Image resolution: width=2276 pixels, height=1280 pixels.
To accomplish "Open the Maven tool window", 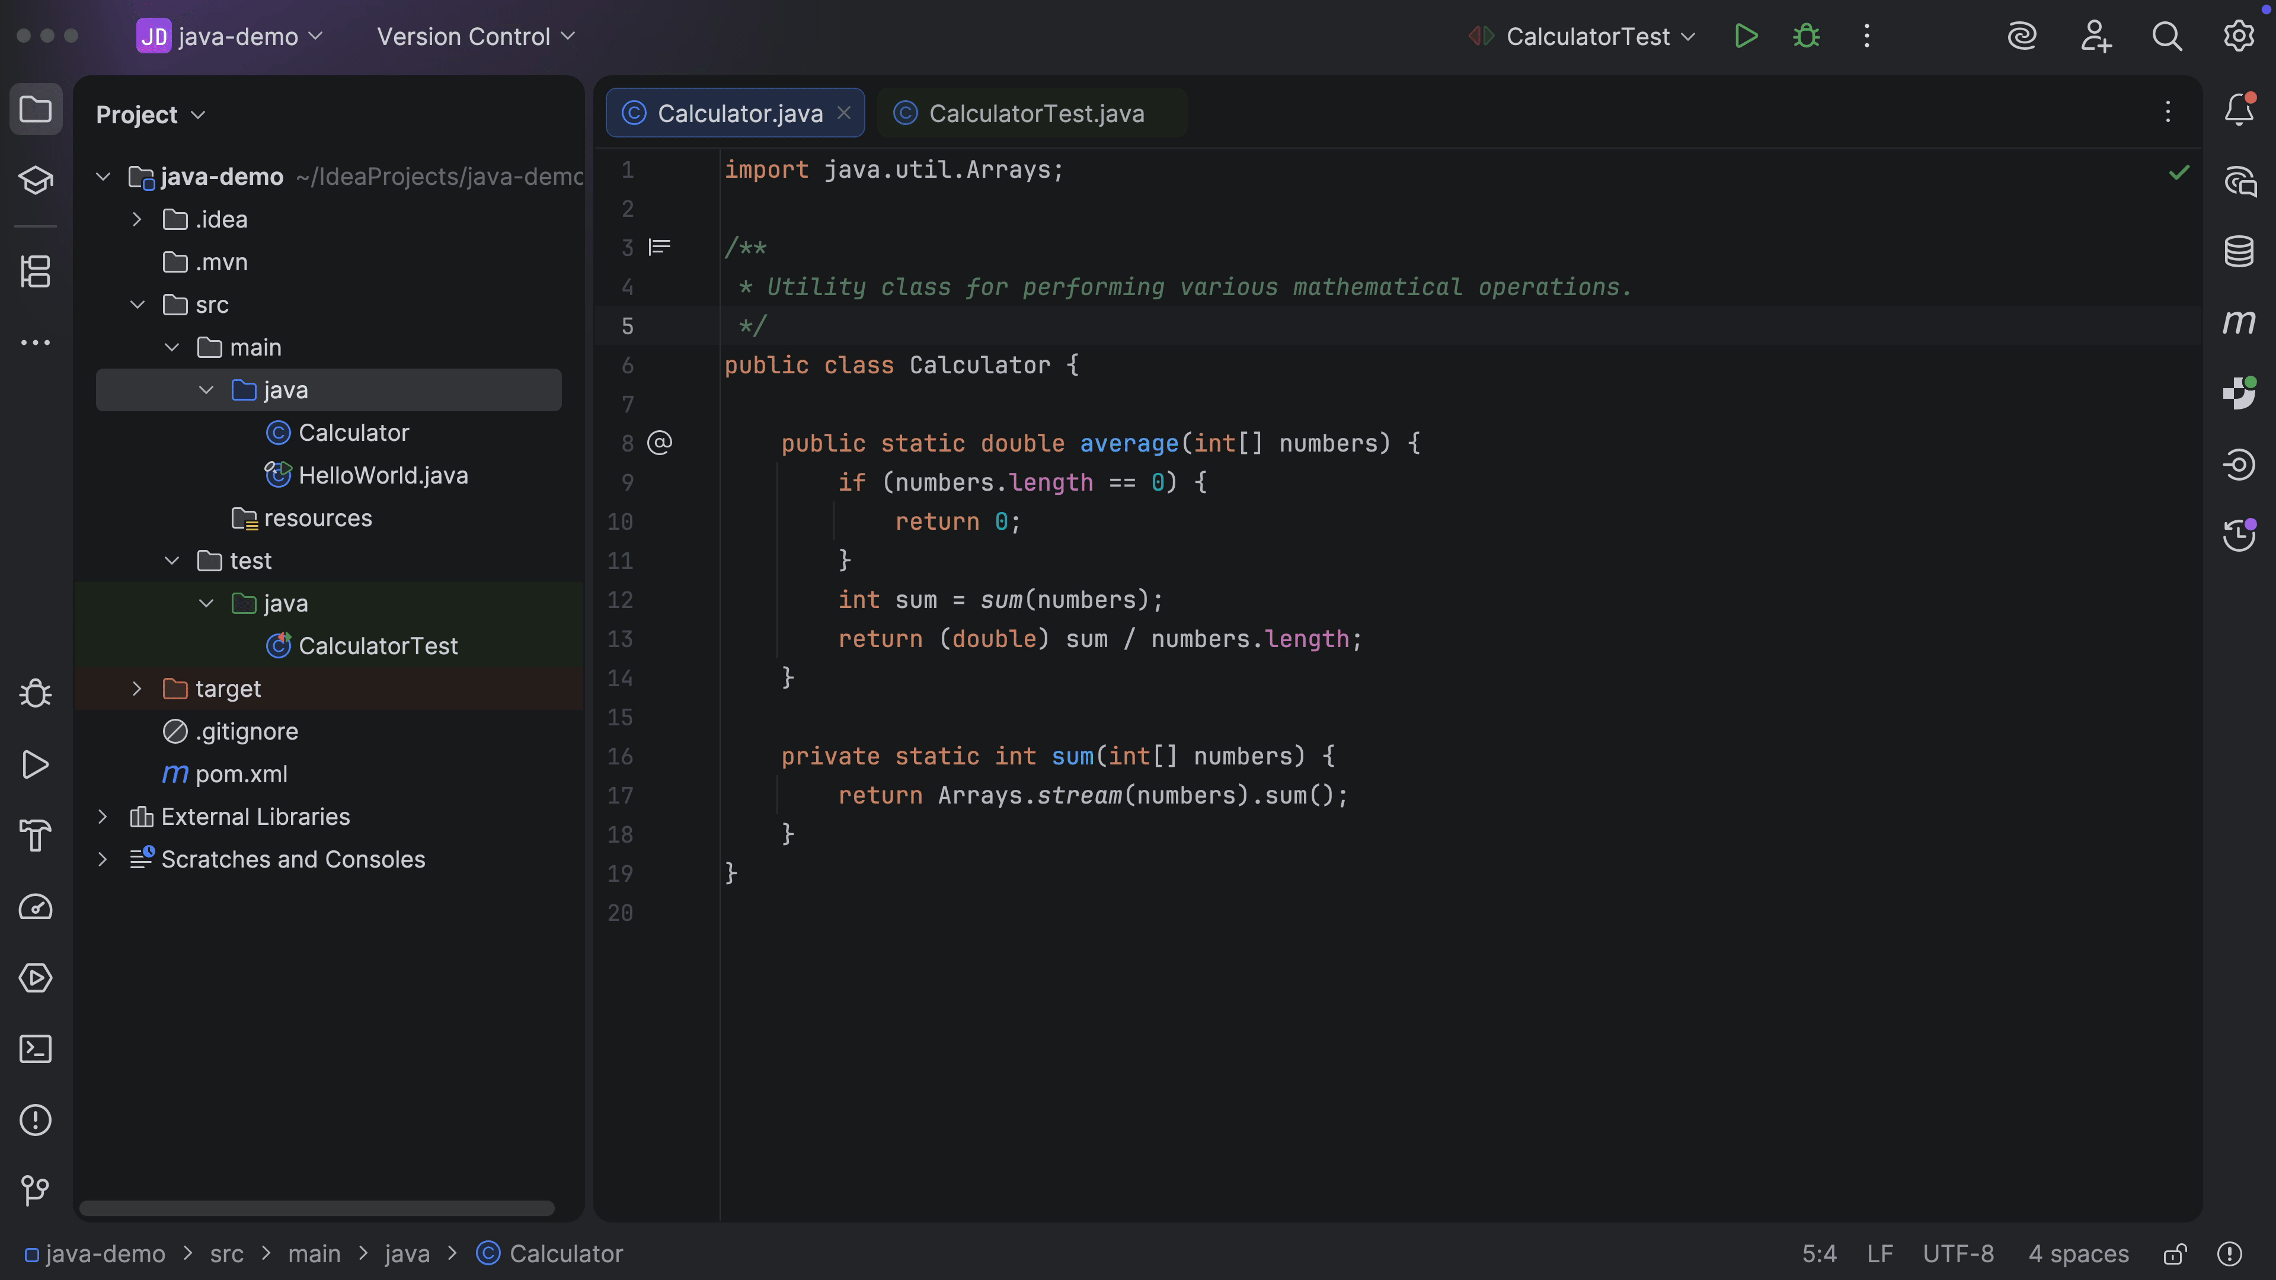I will (x=2239, y=322).
